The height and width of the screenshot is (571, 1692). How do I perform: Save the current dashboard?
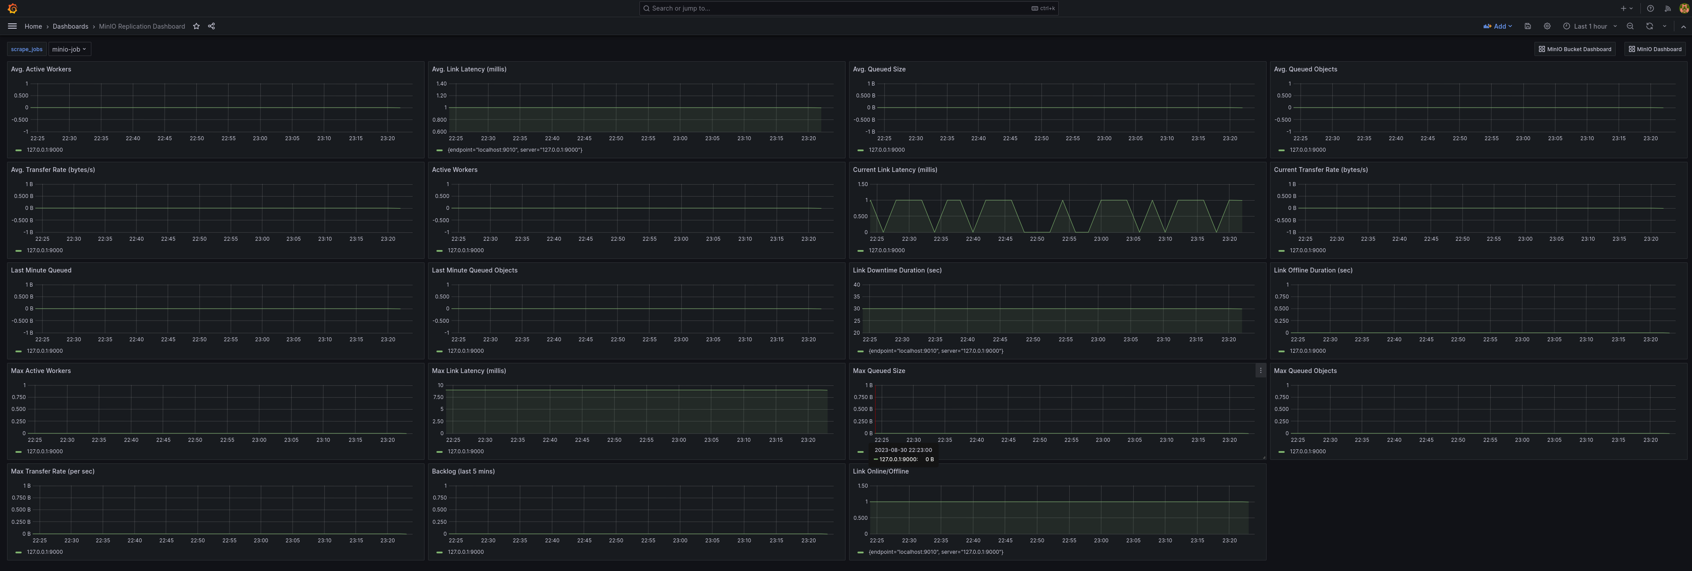point(1528,26)
